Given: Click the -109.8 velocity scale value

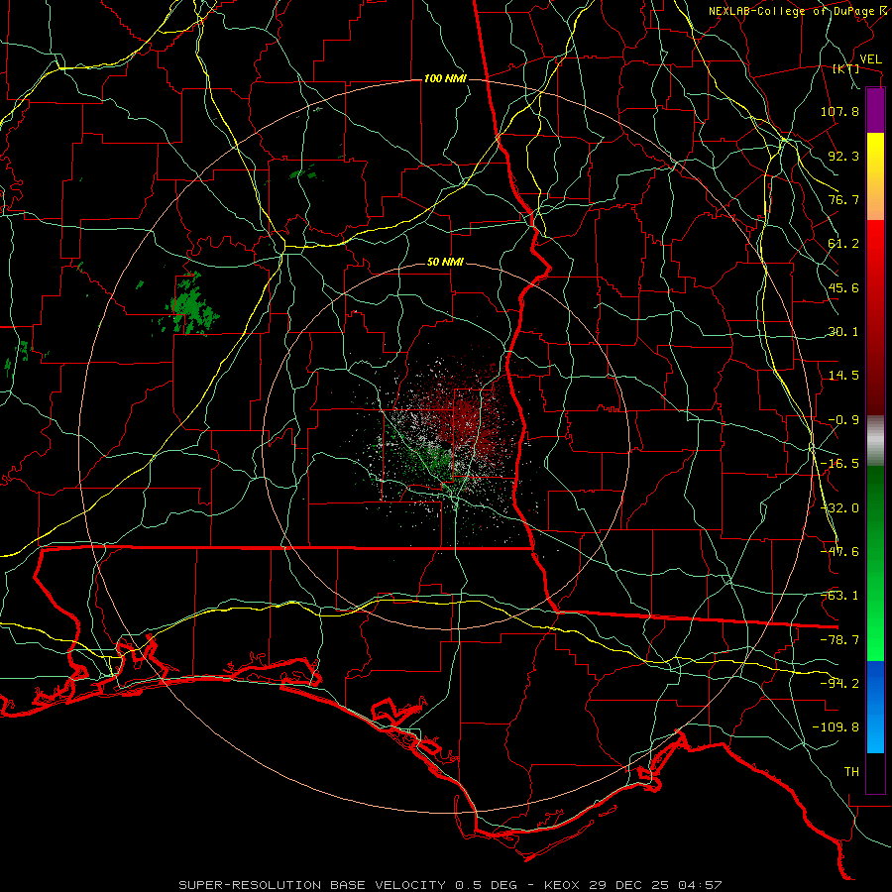Looking at the screenshot, I should (836, 727).
